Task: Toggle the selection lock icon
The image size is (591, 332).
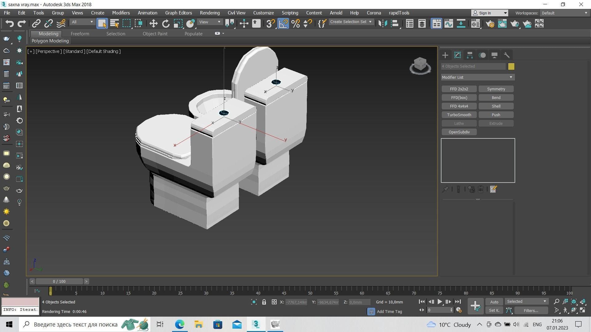Action: [264, 302]
